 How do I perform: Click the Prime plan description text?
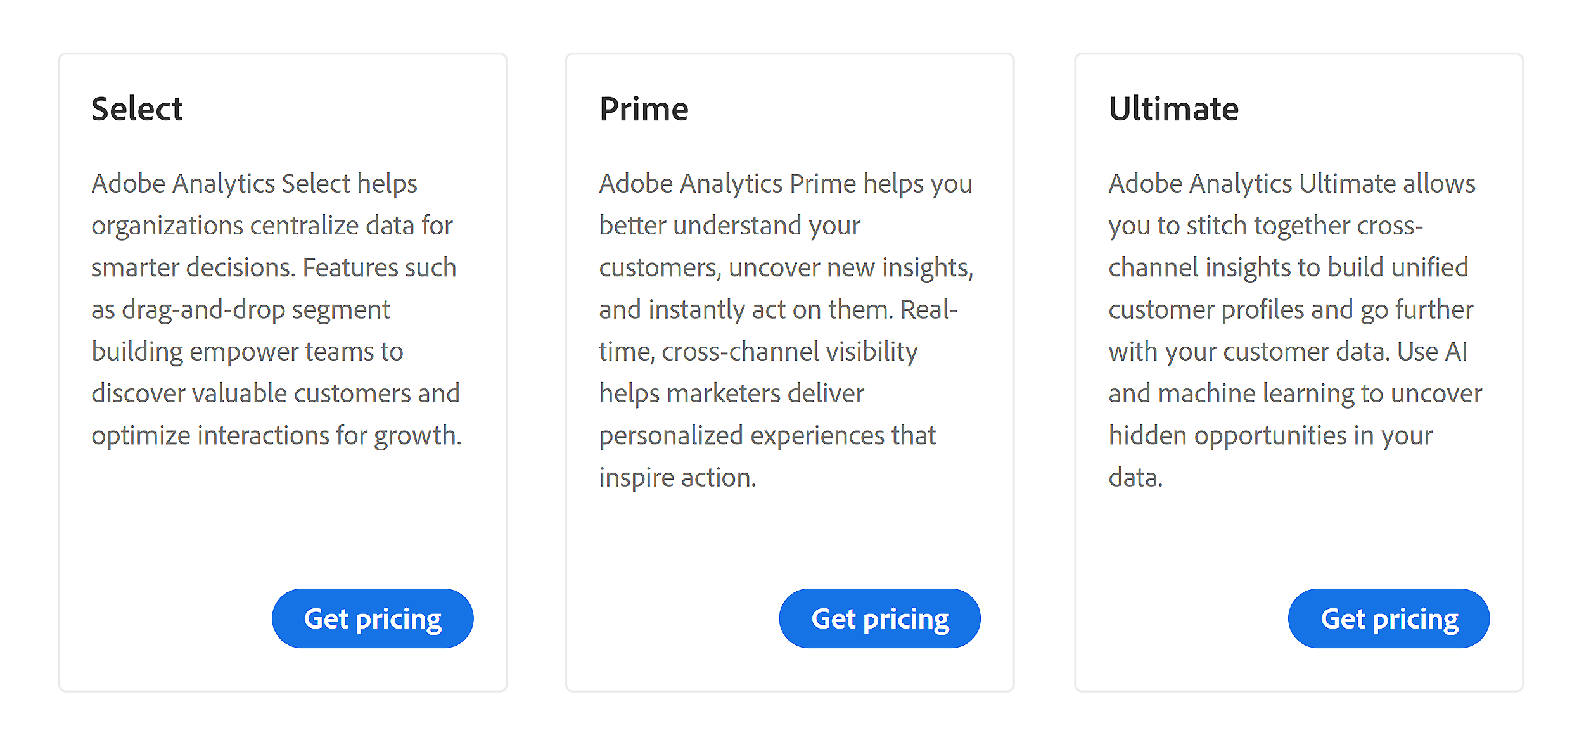click(786, 329)
